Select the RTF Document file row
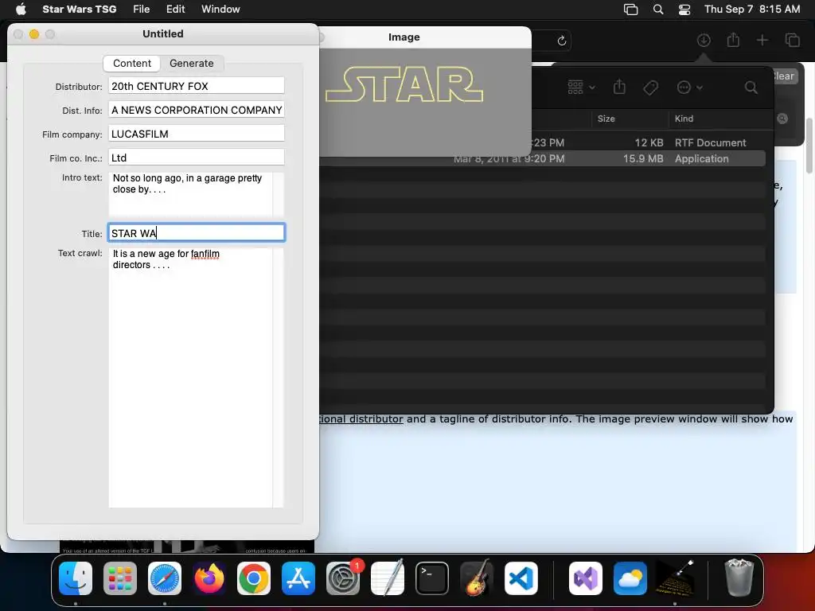Screen dimensions: 815x611 click(543, 142)
